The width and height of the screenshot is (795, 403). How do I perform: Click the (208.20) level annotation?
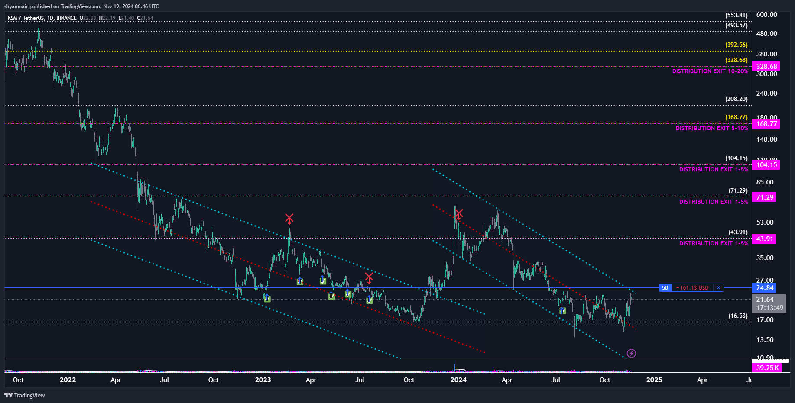pyautogui.click(x=737, y=99)
